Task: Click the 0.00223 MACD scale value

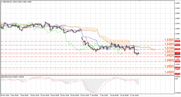Action: pyautogui.click(x=177, y=76)
